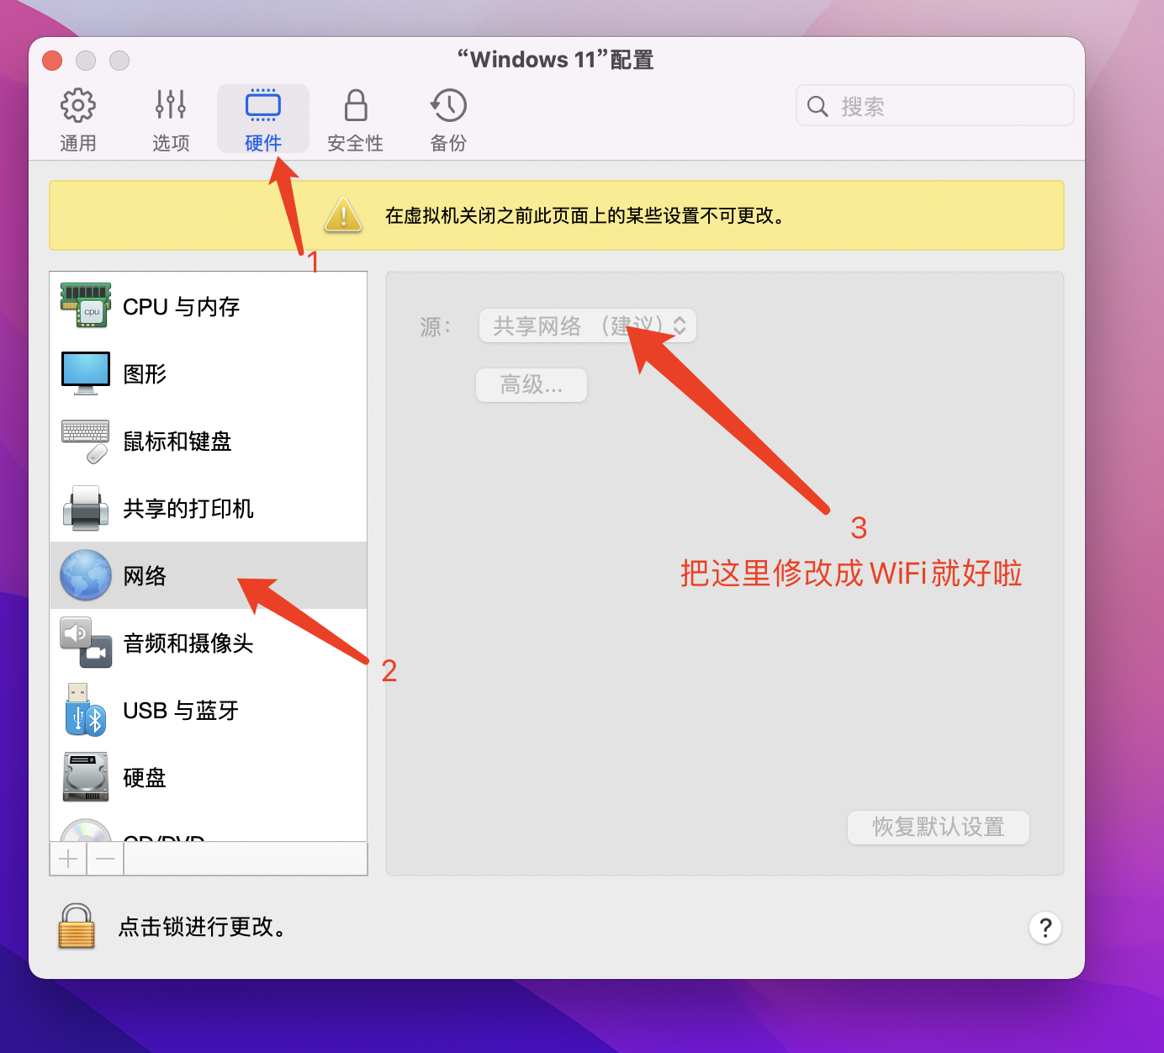The height and width of the screenshot is (1053, 1164).
Task: Select the USB 与蓝牙 hardware item
Action: point(180,710)
